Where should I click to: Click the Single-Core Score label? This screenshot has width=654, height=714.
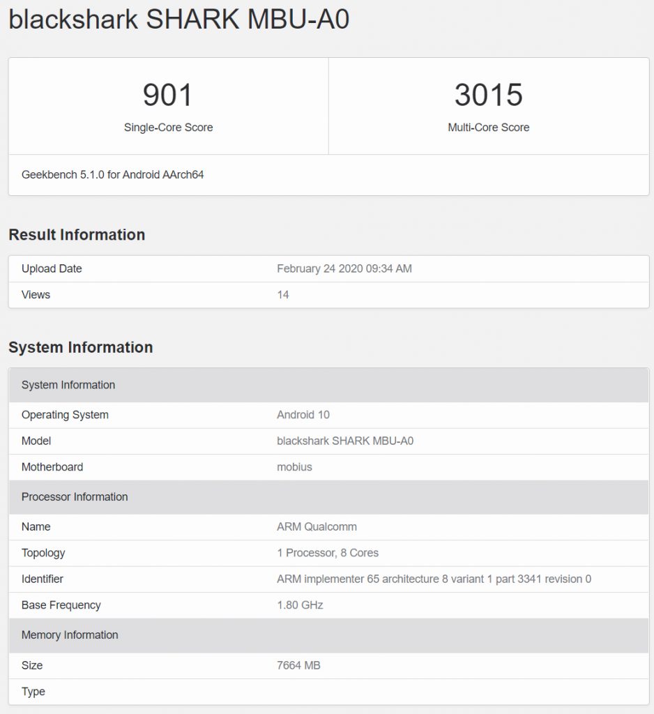point(168,128)
